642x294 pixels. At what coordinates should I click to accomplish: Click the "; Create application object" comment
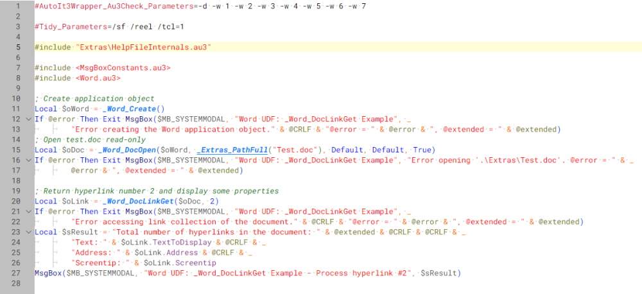pyautogui.click(x=94, y=99)
